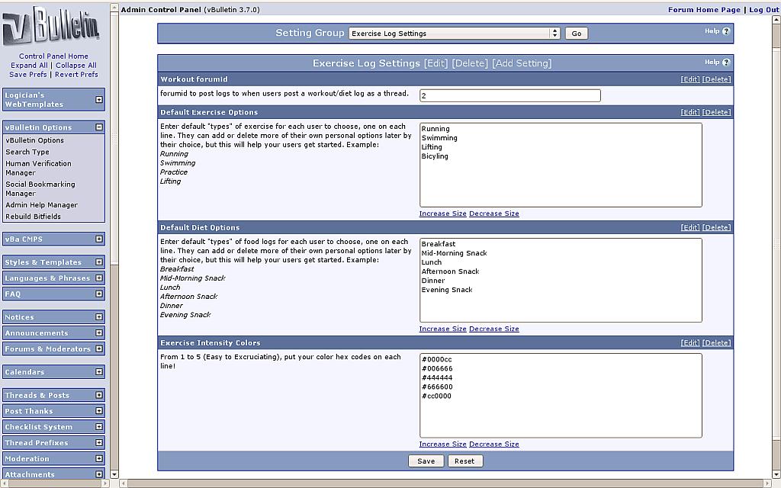
Task: Expand the vBa CMPS section
Action: pyautogui.click(x=99, y=239)
